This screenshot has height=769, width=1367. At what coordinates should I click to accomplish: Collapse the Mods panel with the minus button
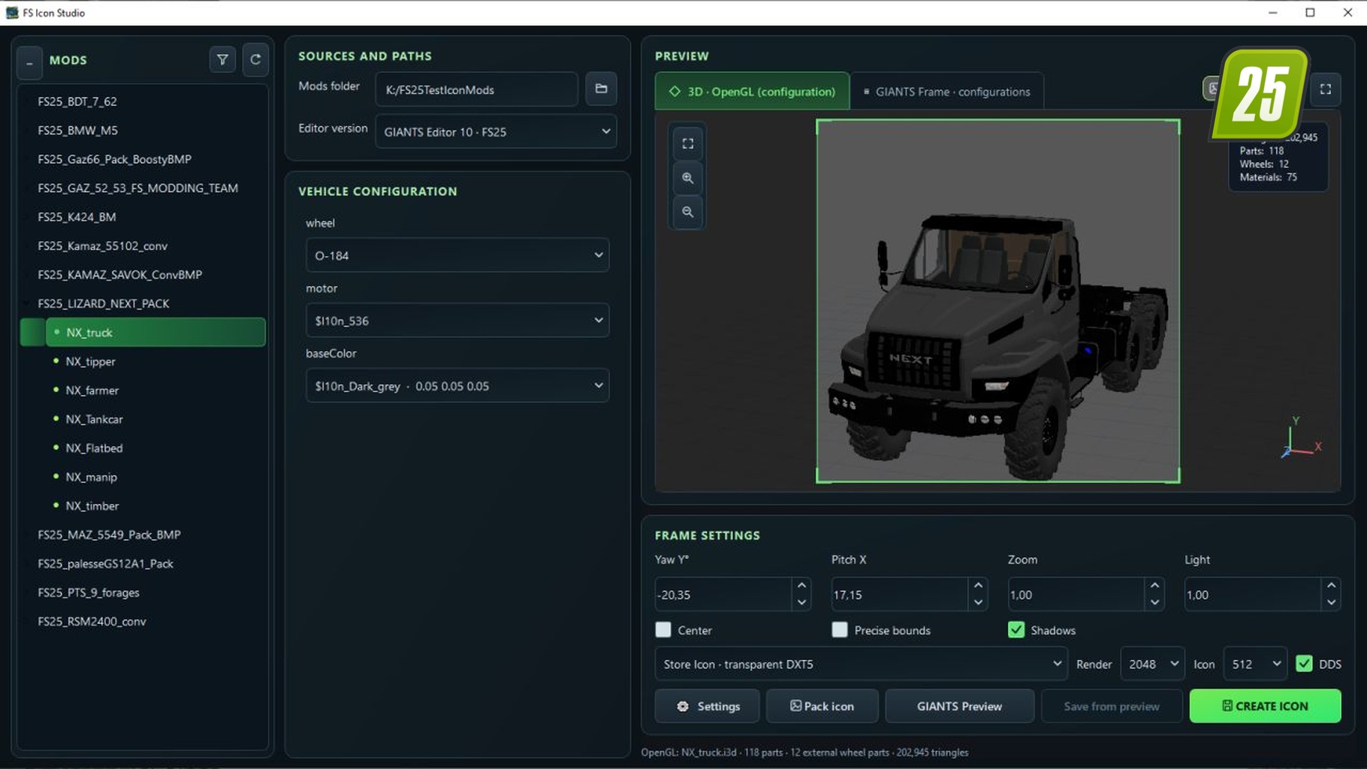pos(29,63)
